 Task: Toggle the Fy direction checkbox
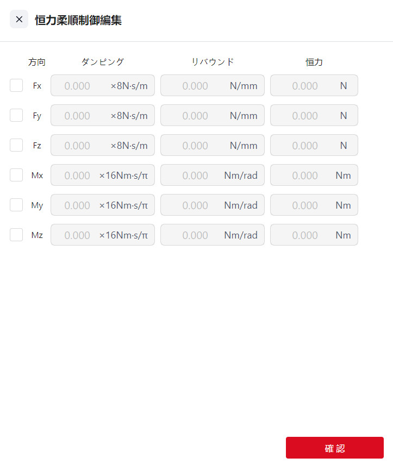[x=16, y=115]
